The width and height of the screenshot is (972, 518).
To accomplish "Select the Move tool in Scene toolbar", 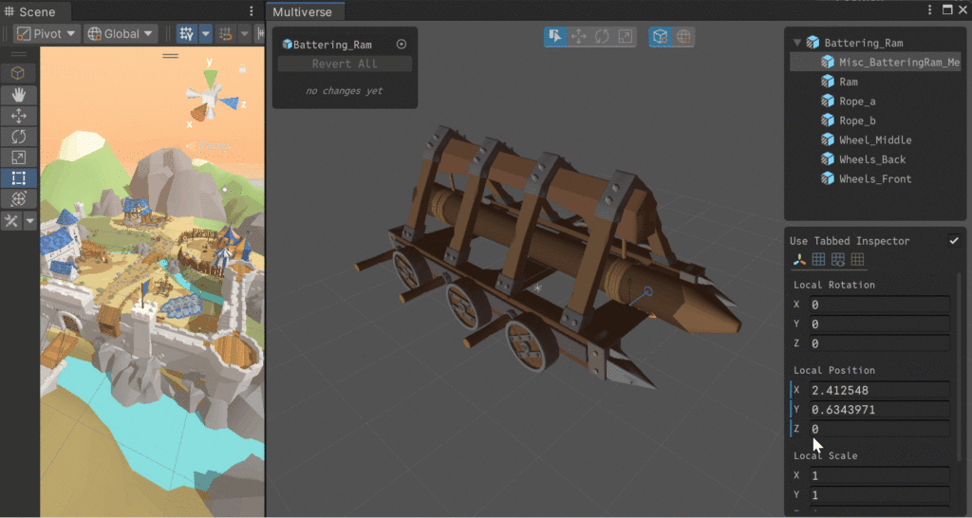I will (19, 116).
